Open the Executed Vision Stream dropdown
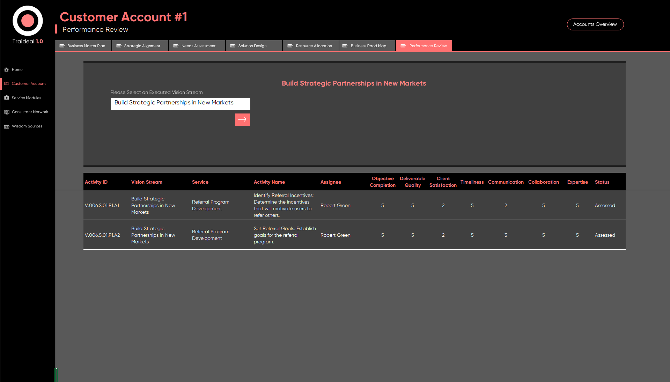The height and width of the screenshot is (382, 670). [x=180, y=104]
